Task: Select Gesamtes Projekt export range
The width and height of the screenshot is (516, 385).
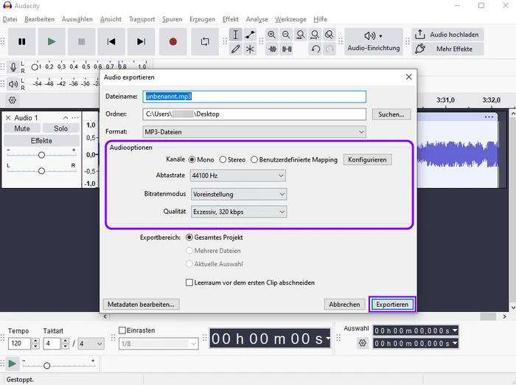Action: click(189, 237)
